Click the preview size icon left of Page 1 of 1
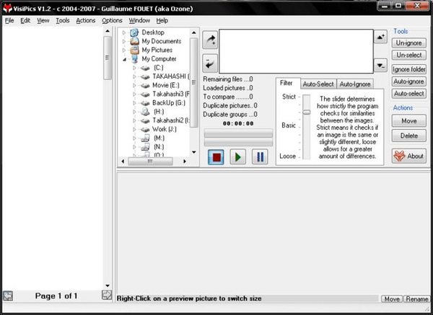The width and height of the screenshot is (433, 315). [x=8, y=296]
